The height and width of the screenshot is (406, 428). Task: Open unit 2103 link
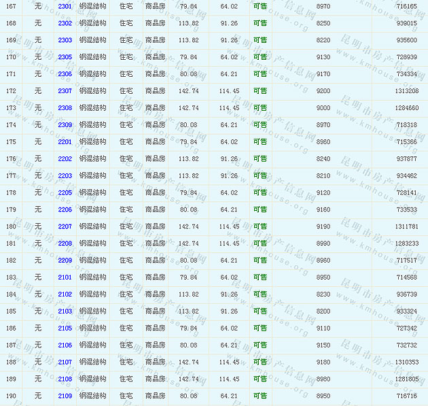65,311
